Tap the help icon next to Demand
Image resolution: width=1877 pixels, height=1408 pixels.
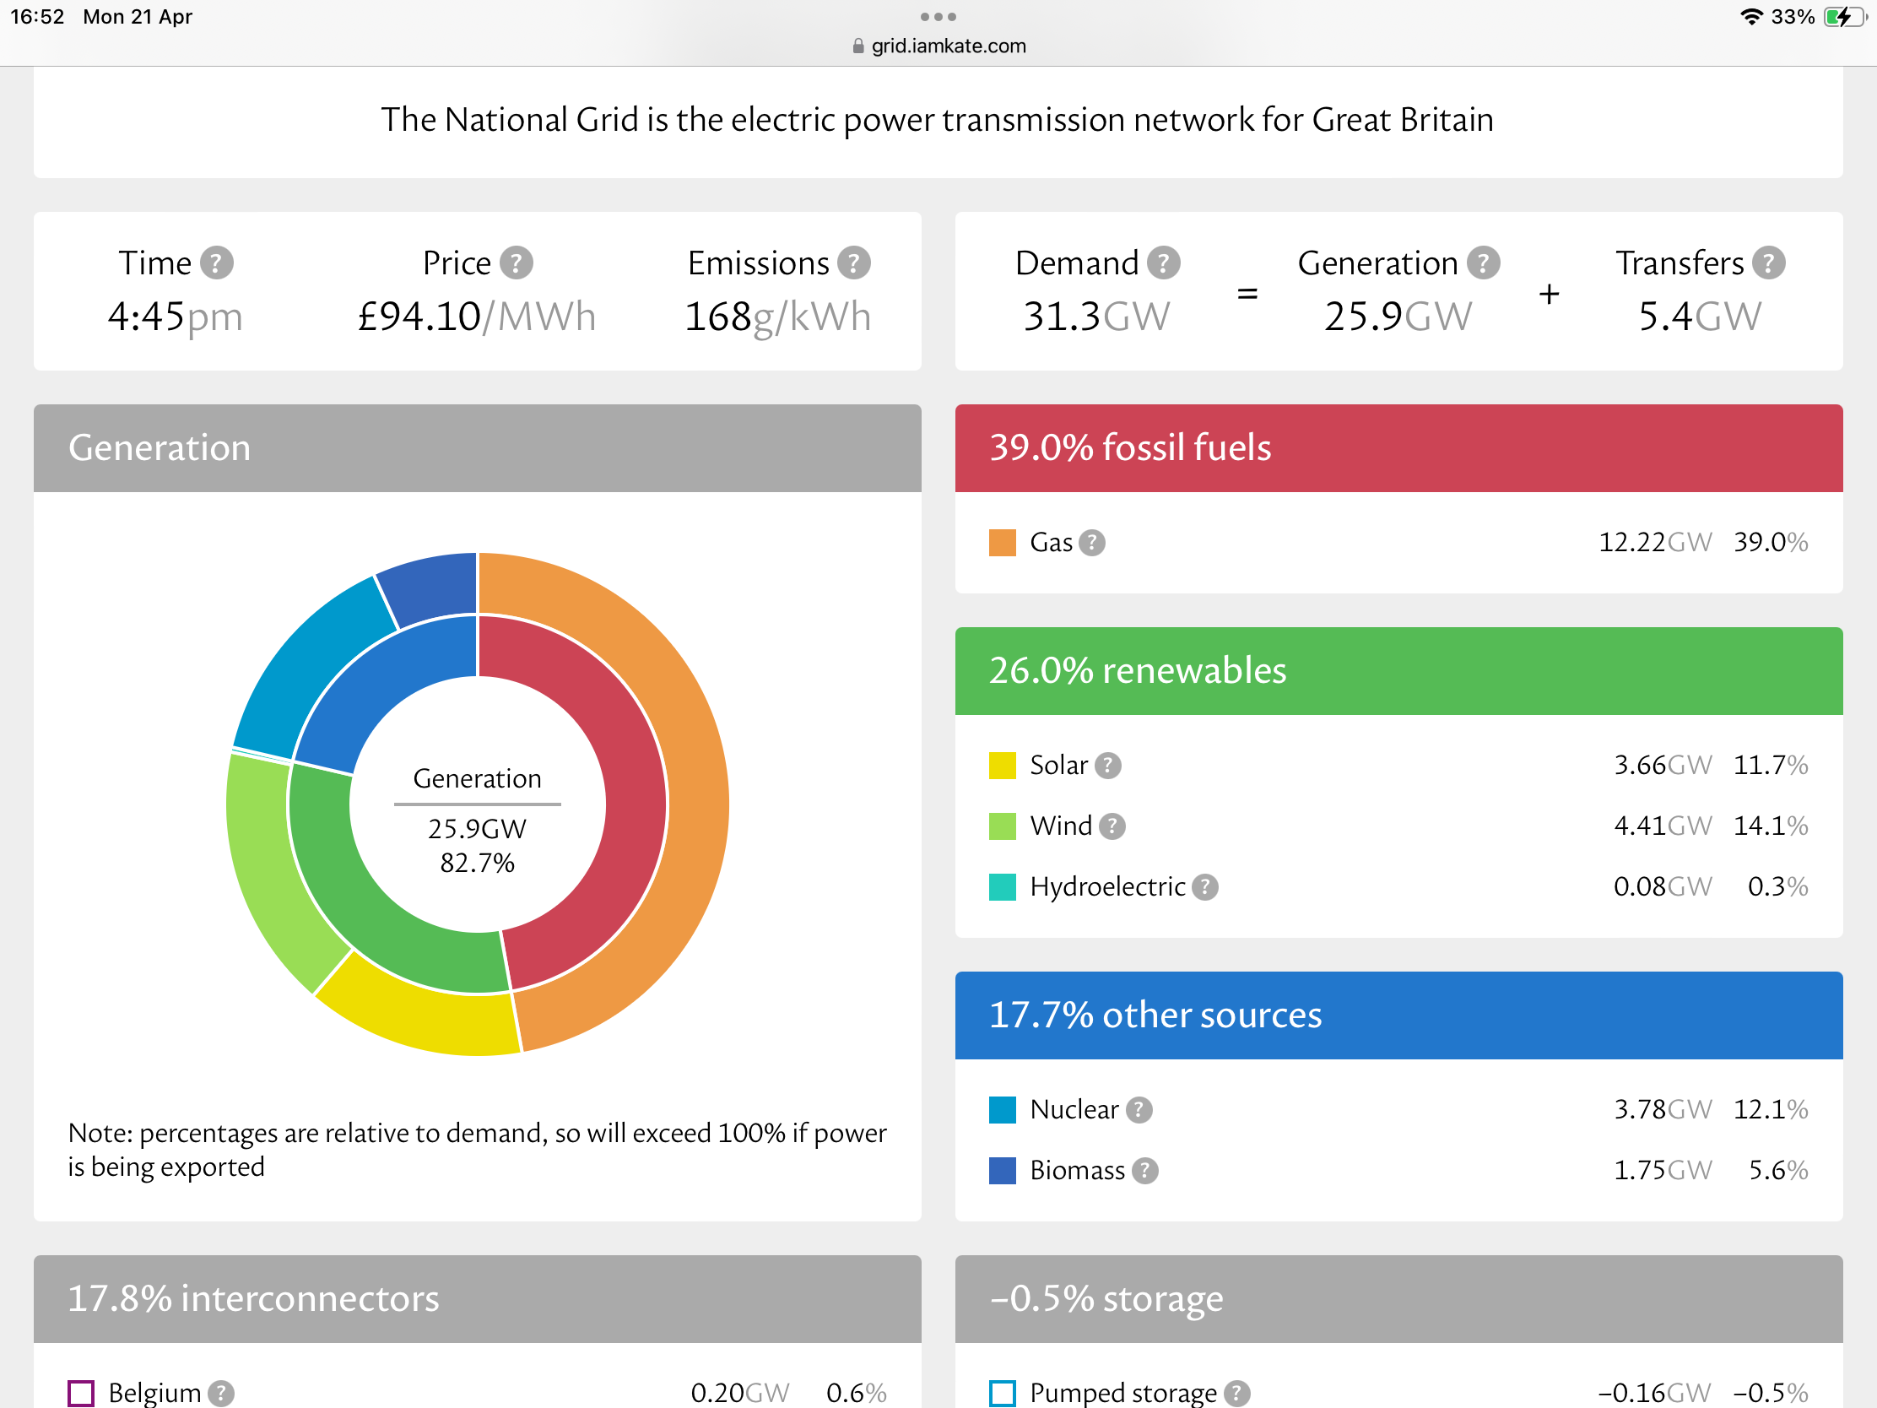(x=1163, y=263)
